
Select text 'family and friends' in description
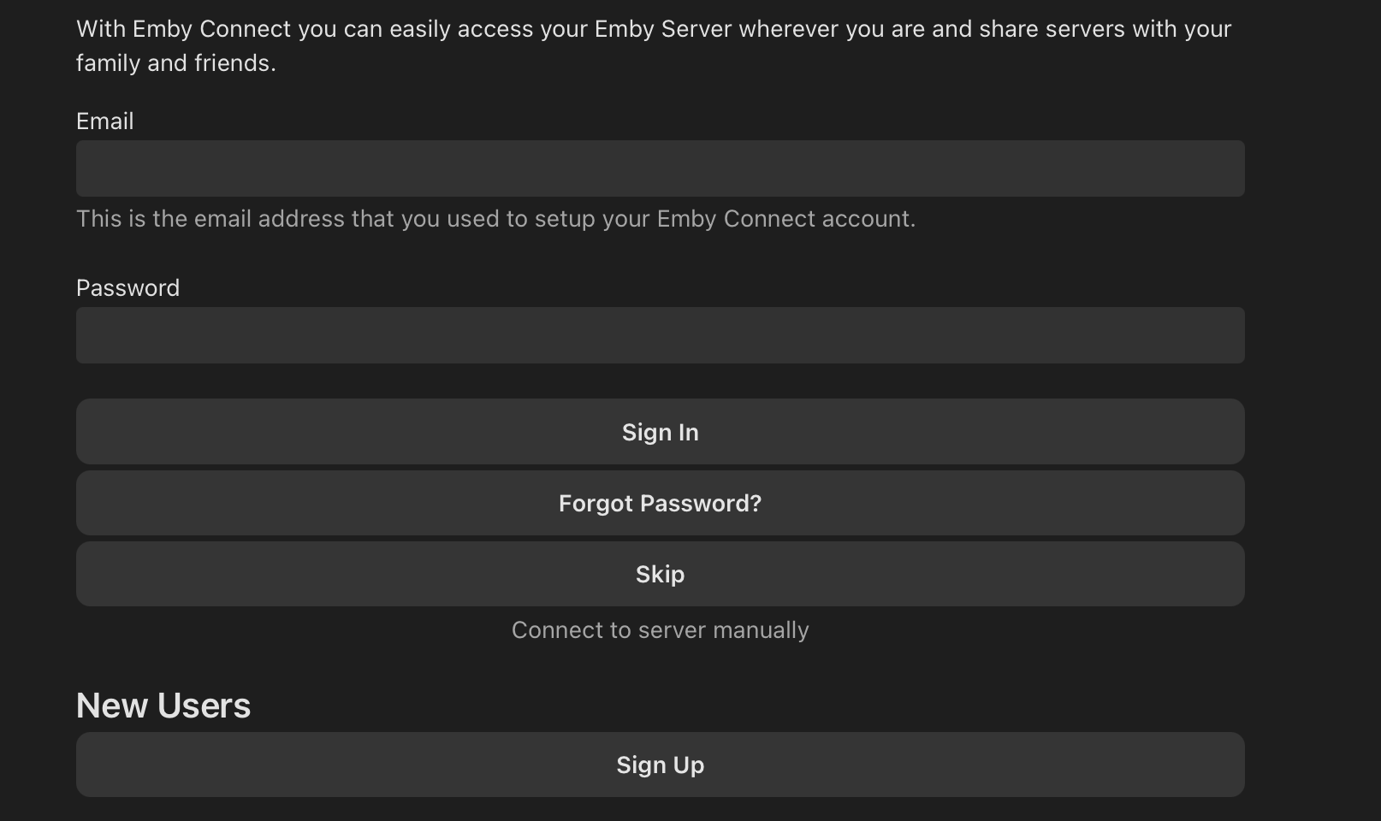click(x=174, y=63)
